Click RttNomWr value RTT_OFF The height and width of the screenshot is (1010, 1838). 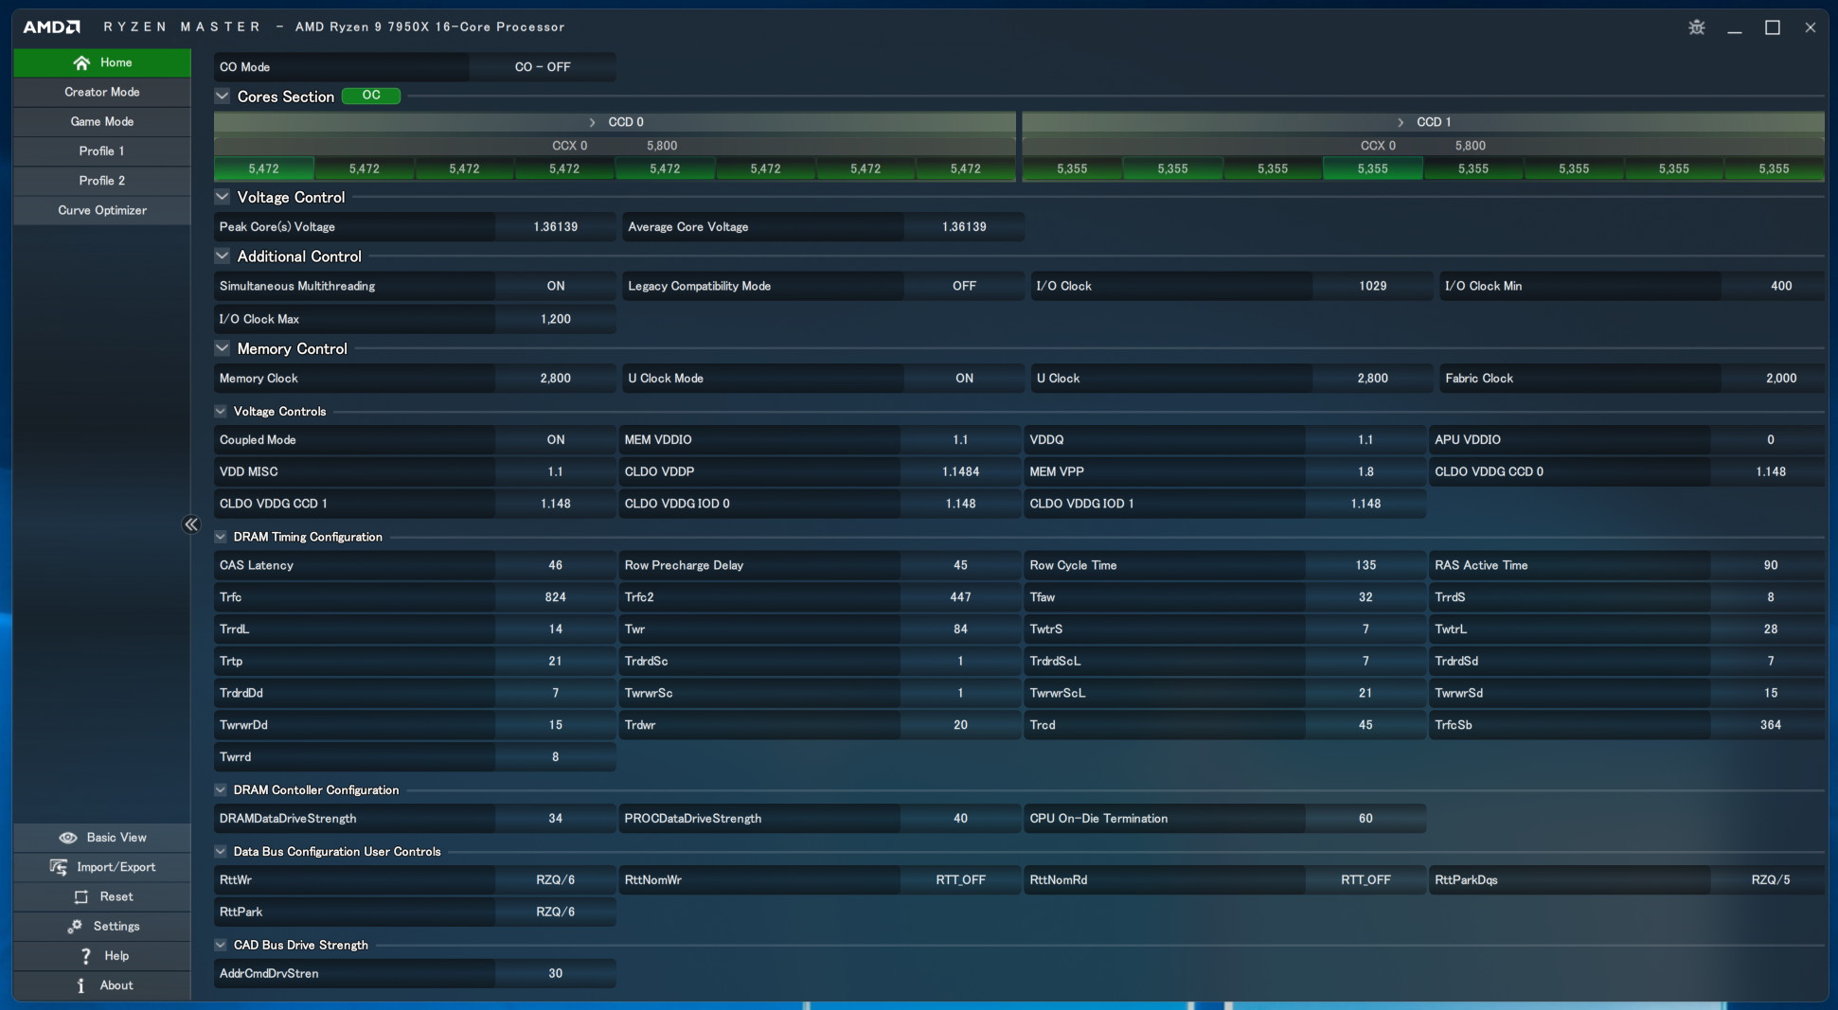tap(960, 880)
